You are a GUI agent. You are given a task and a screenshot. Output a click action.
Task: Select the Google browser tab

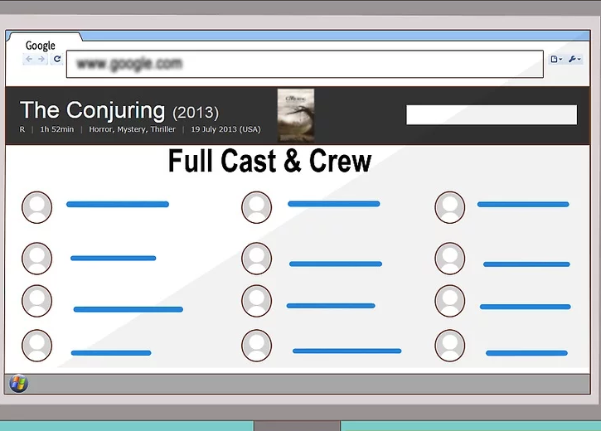click(x=40, y=46)
